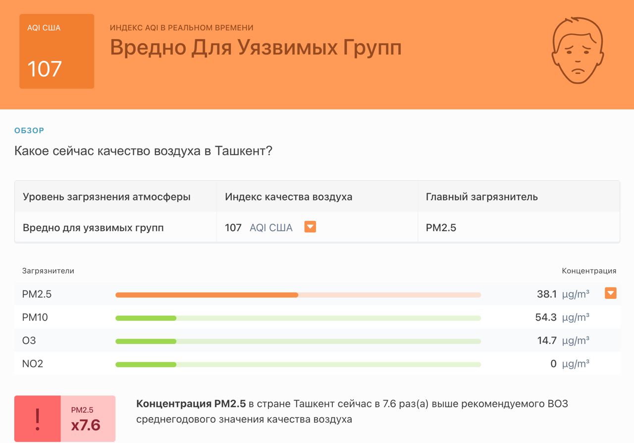
Task: Click the green O3 concentration bar
Action: (298, 342)
